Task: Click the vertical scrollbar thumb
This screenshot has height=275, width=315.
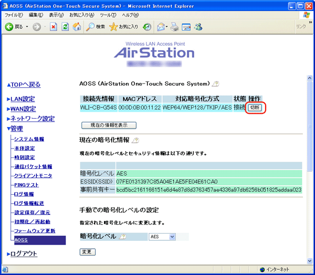Action: pyautogui.click(x=310, y=126)
